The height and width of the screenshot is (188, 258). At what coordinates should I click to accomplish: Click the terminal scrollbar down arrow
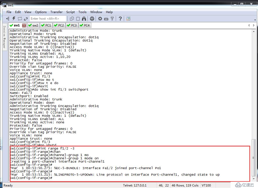coord(253,179)
